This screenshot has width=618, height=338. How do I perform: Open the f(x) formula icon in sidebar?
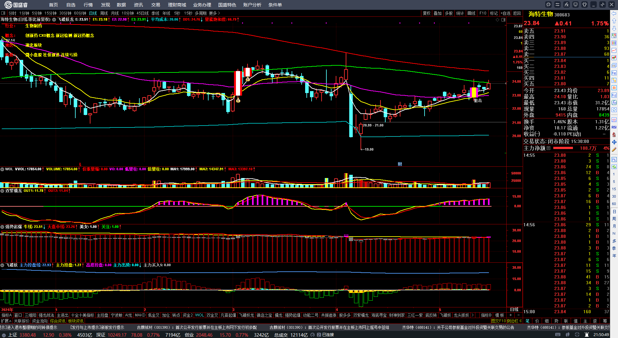pyautogui.click(x=614, y=103)
